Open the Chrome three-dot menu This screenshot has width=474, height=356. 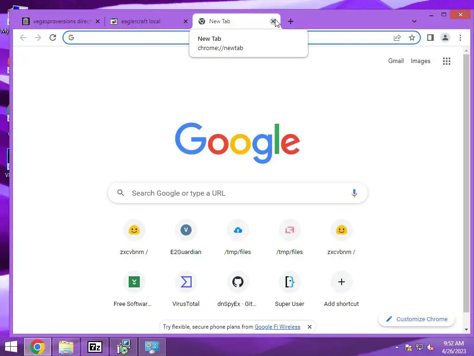coord(460,38)
